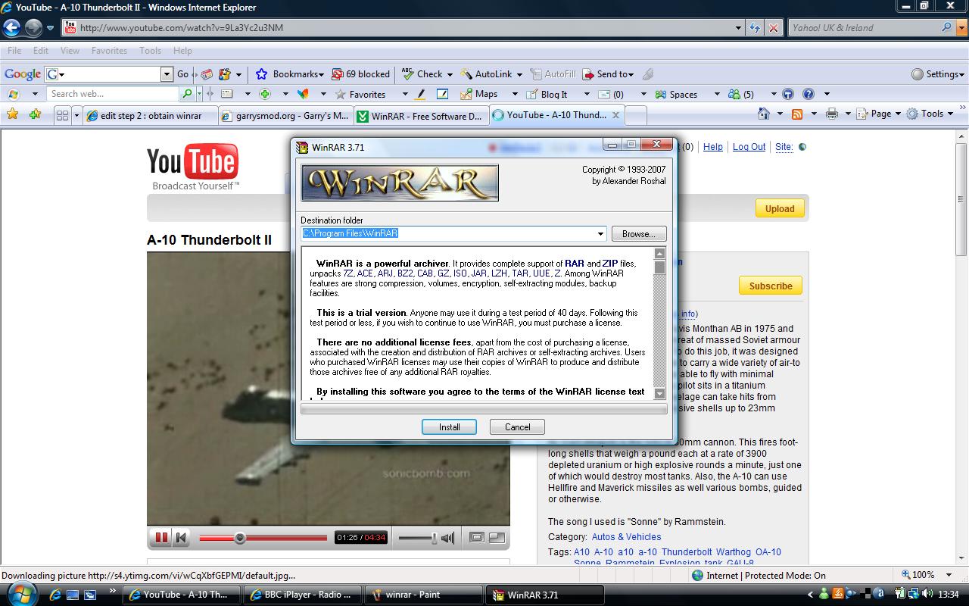Screen dimensions: 969x606
Task: Open Google toolbar Bookmarks dropdown
Action: (x=290, y=74)
